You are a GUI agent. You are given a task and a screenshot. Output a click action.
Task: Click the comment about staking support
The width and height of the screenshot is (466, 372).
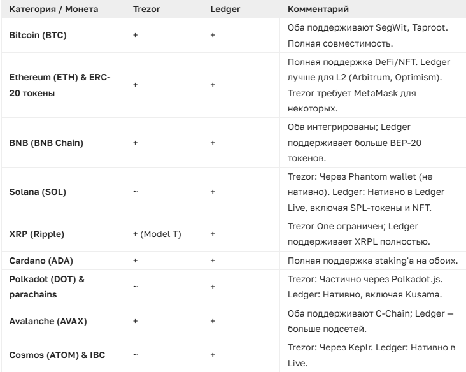[x=371, y=261]
